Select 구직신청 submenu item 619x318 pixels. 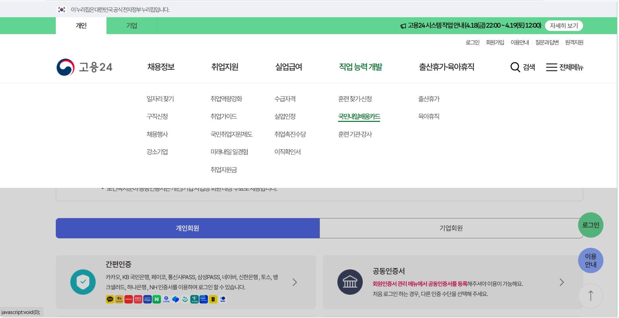[157, 116]
